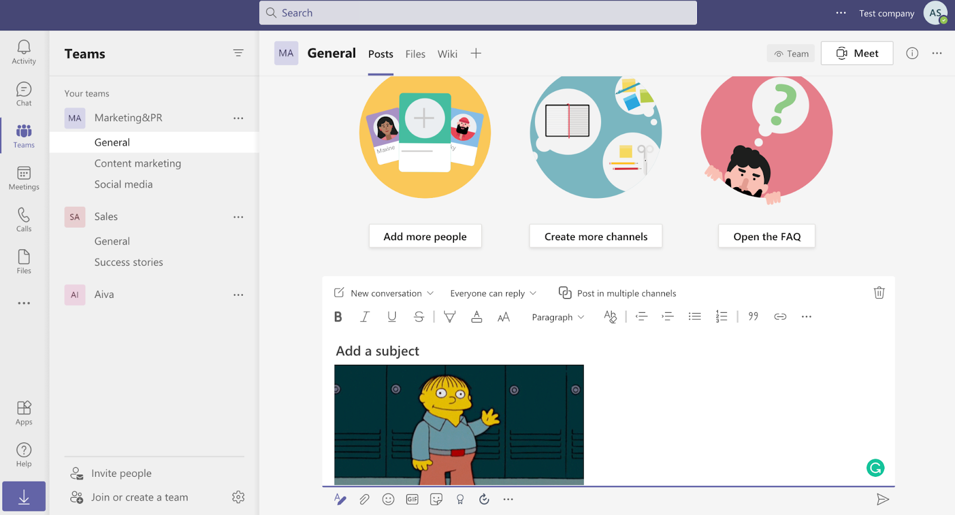Image resolution: width=955 pixels, height=515 pixels.
Task: Click the Add more people button
Action: [x=425, y=237]
